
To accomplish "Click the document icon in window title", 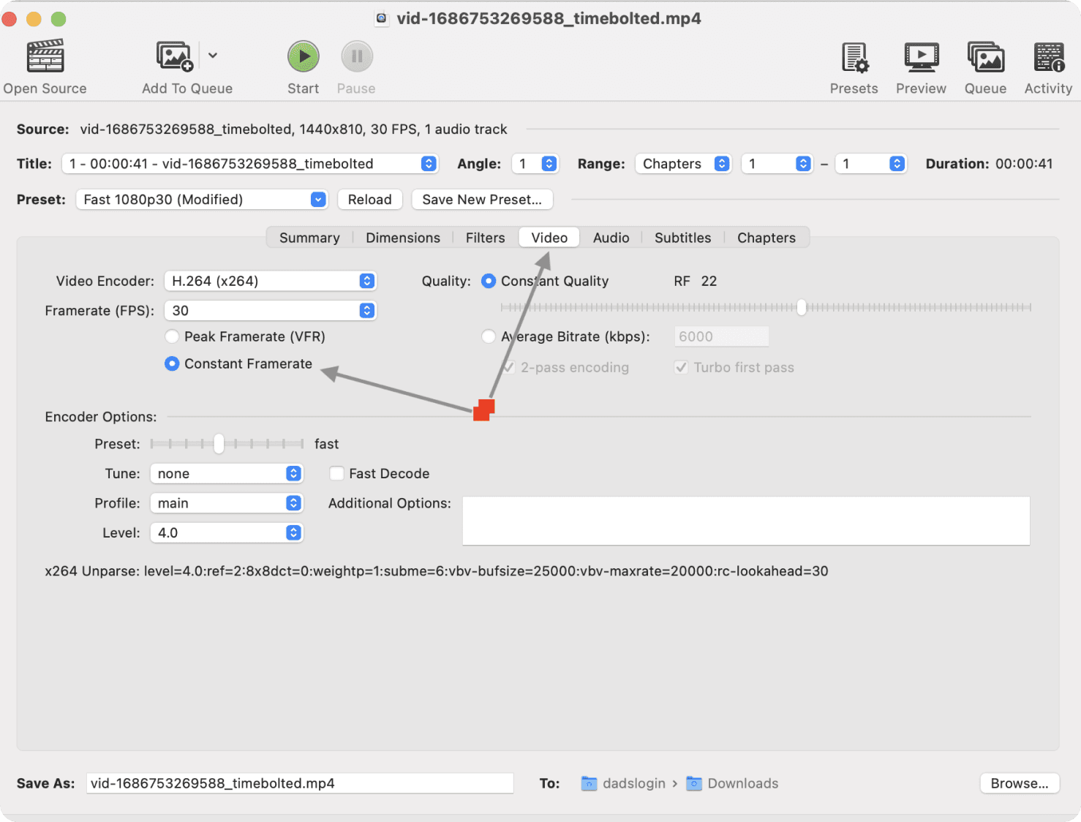I will (x=381, y=18).
